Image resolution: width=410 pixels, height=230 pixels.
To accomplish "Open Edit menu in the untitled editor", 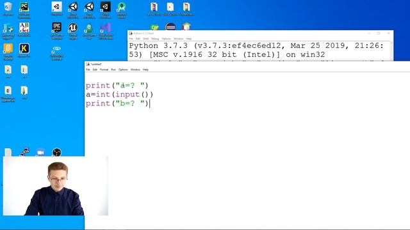I will coord(95,70).
